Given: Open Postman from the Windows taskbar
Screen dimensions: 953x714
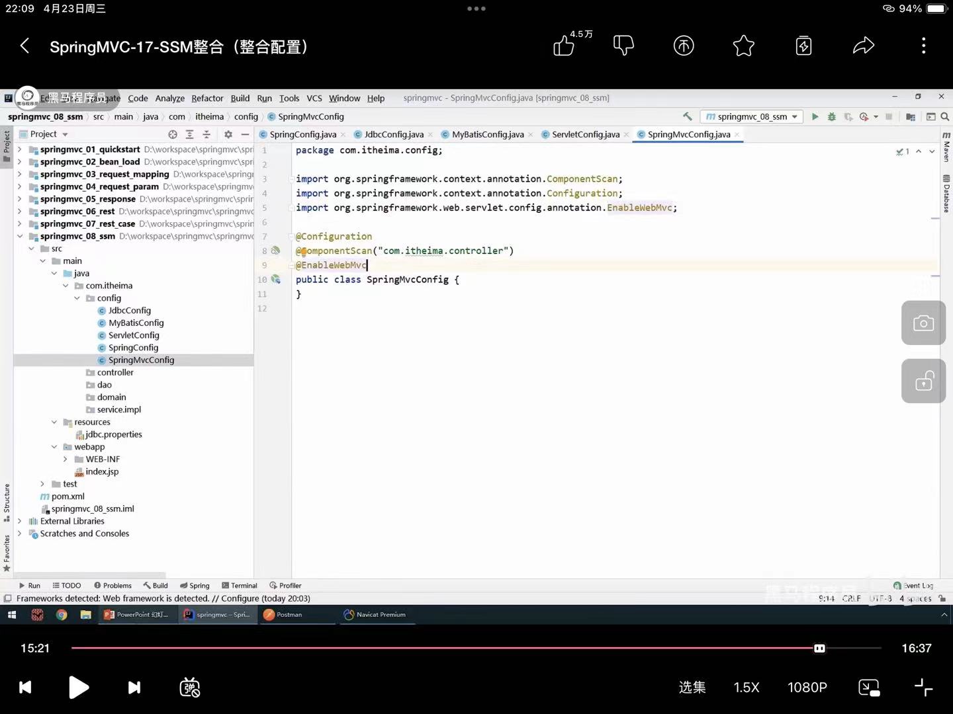Looking at the screenshot, I should point(283,615).
